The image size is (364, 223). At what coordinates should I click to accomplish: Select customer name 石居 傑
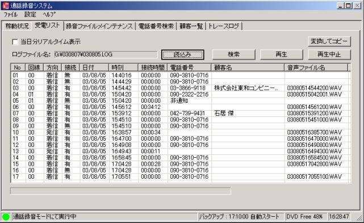(224, 113)
